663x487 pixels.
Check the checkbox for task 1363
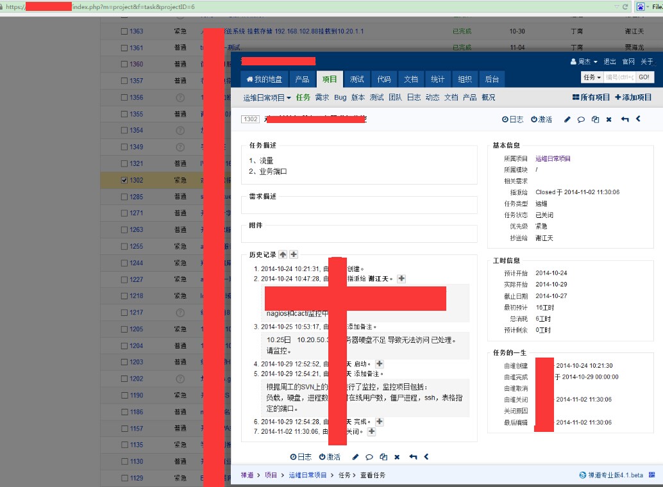click(124, 31)
